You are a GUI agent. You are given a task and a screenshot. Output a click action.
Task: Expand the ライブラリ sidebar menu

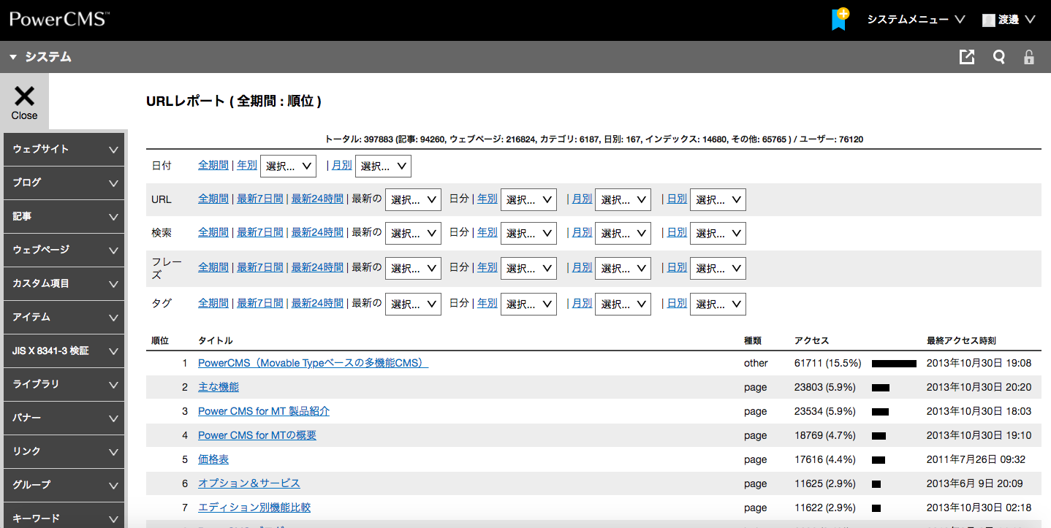64,384
